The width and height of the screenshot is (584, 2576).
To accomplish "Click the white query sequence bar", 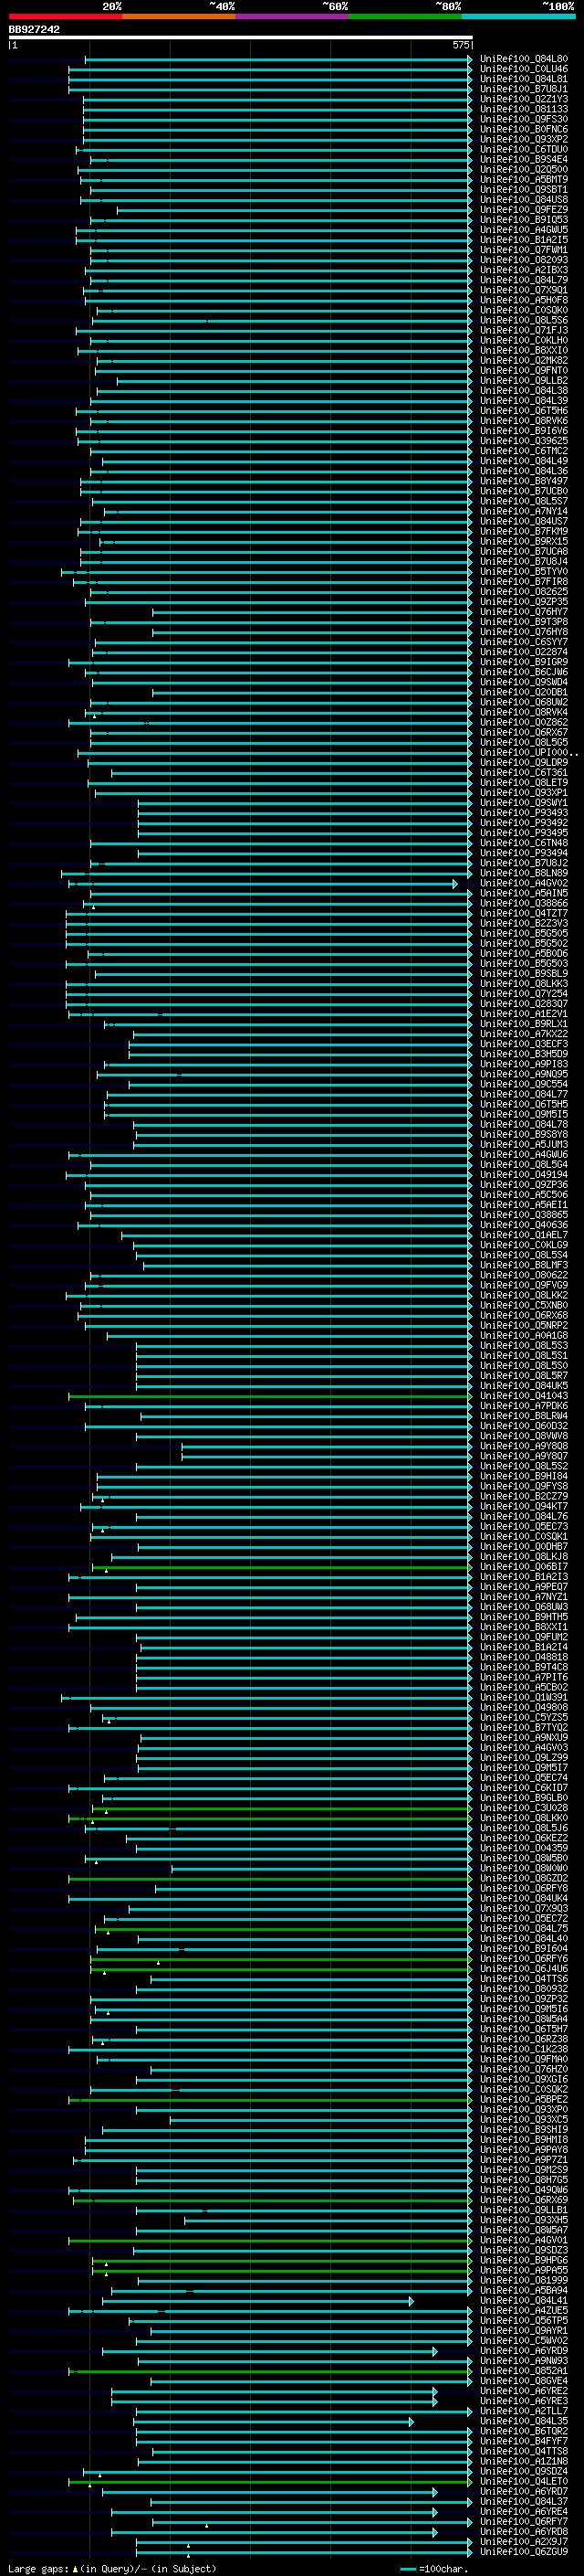I will click(241, 38).
